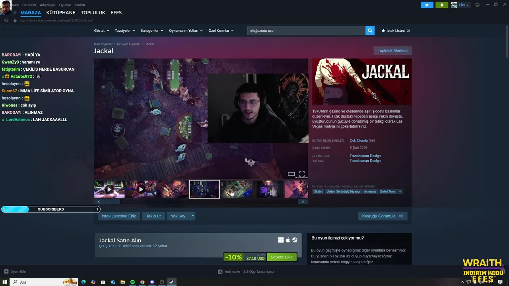509x286 pixels.
Task: Open the Tüm Oyunlar breadcrumb link
Action: coord(103,44)
